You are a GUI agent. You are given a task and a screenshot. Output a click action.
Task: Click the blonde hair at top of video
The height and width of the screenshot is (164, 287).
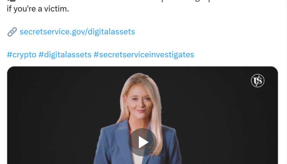139,79
